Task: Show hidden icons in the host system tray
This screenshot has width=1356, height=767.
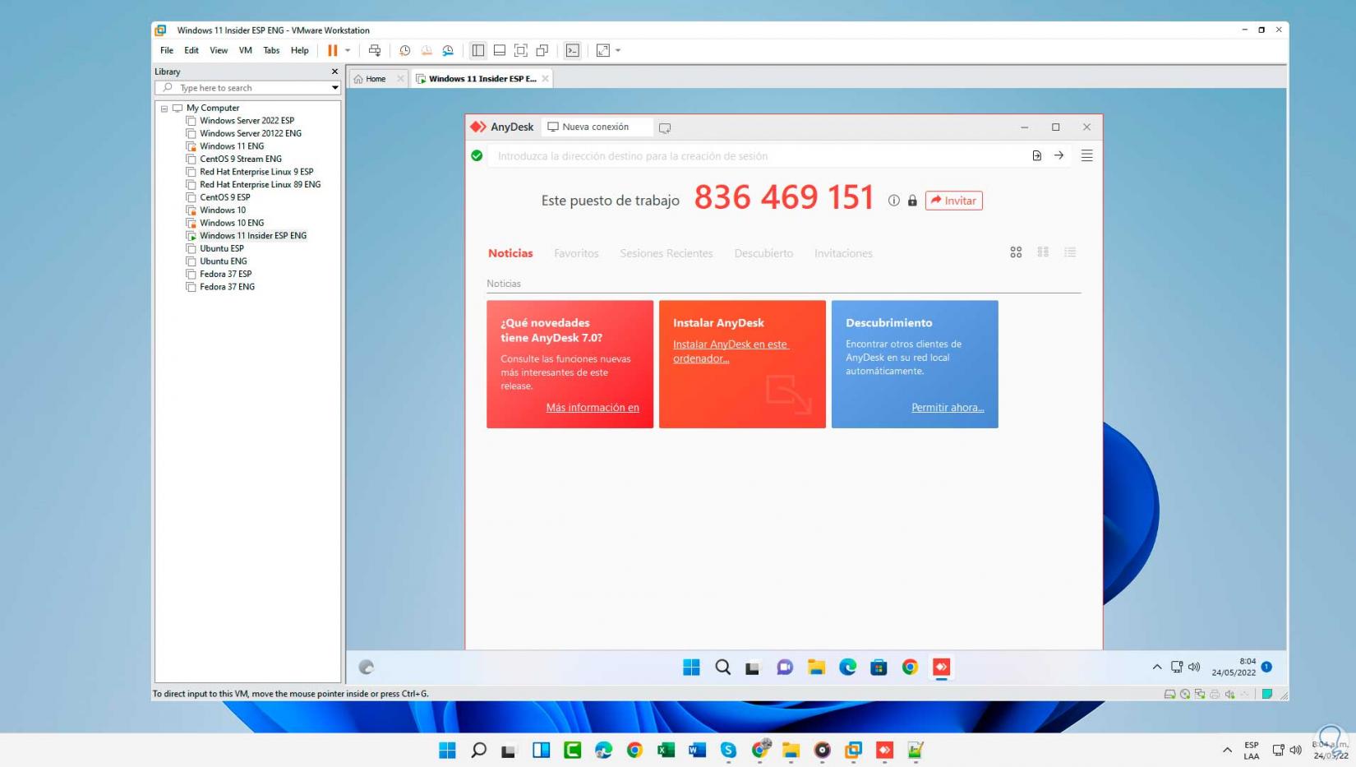Action: (x=1227, y=750)
